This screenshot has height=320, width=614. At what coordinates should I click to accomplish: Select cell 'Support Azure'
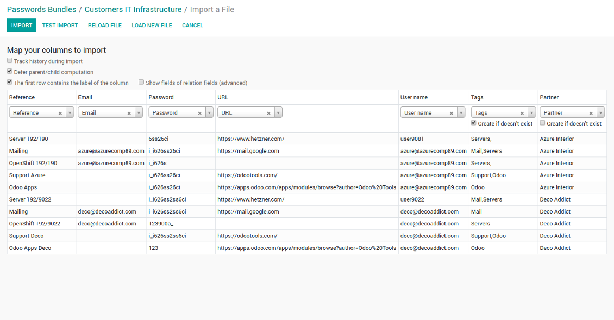pos(27,175)
